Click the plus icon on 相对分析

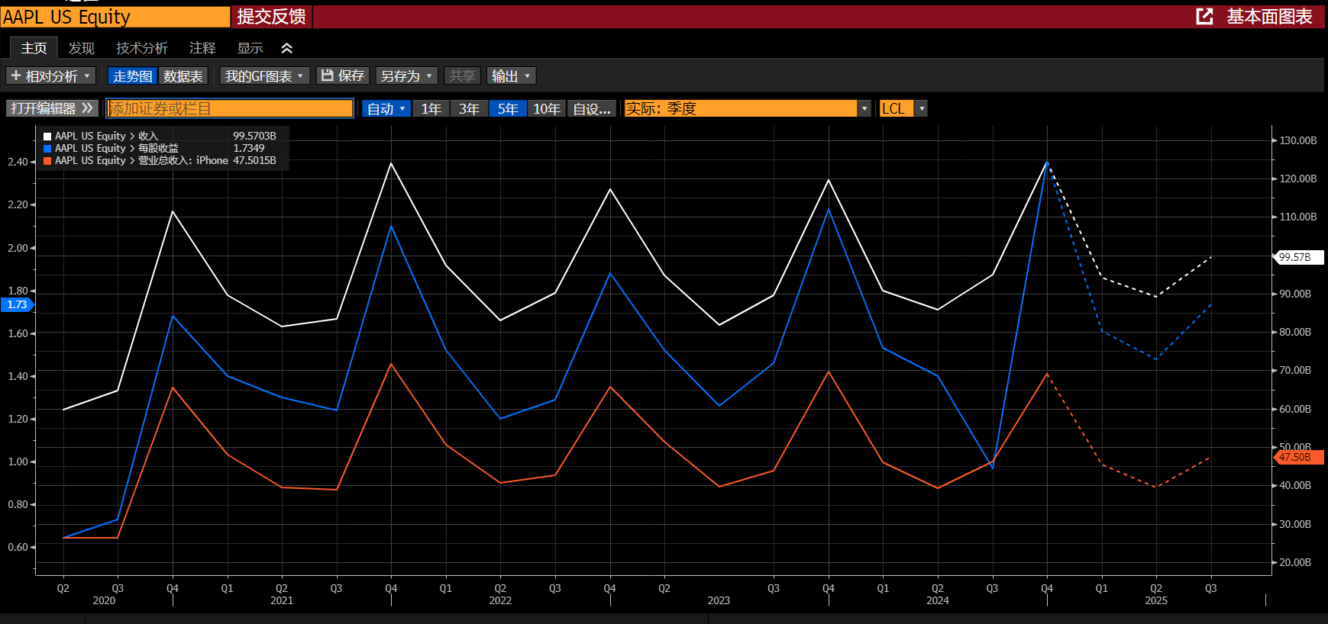(x=16, y=76)
